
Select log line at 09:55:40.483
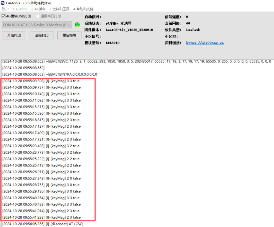(41, 204)
